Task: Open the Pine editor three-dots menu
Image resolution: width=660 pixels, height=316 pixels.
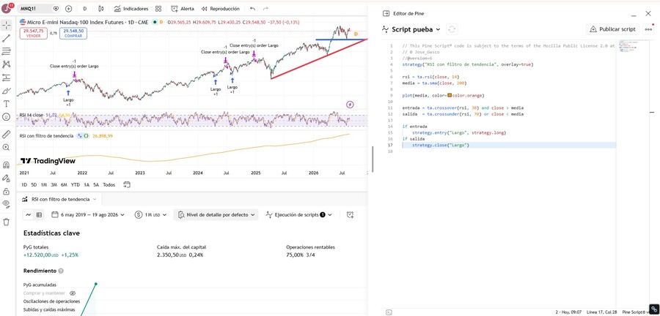Action: tap(648, 29)
